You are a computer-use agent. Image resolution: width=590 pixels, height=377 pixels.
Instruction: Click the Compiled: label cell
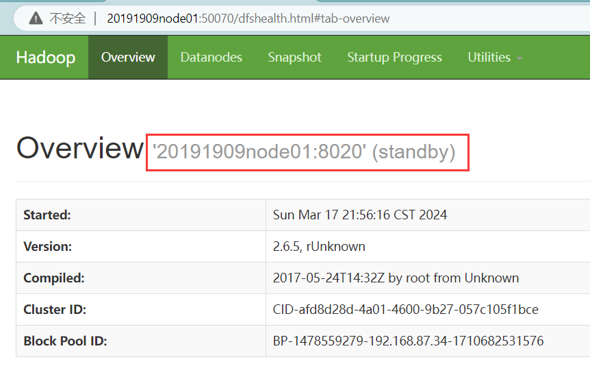point(141,278)
